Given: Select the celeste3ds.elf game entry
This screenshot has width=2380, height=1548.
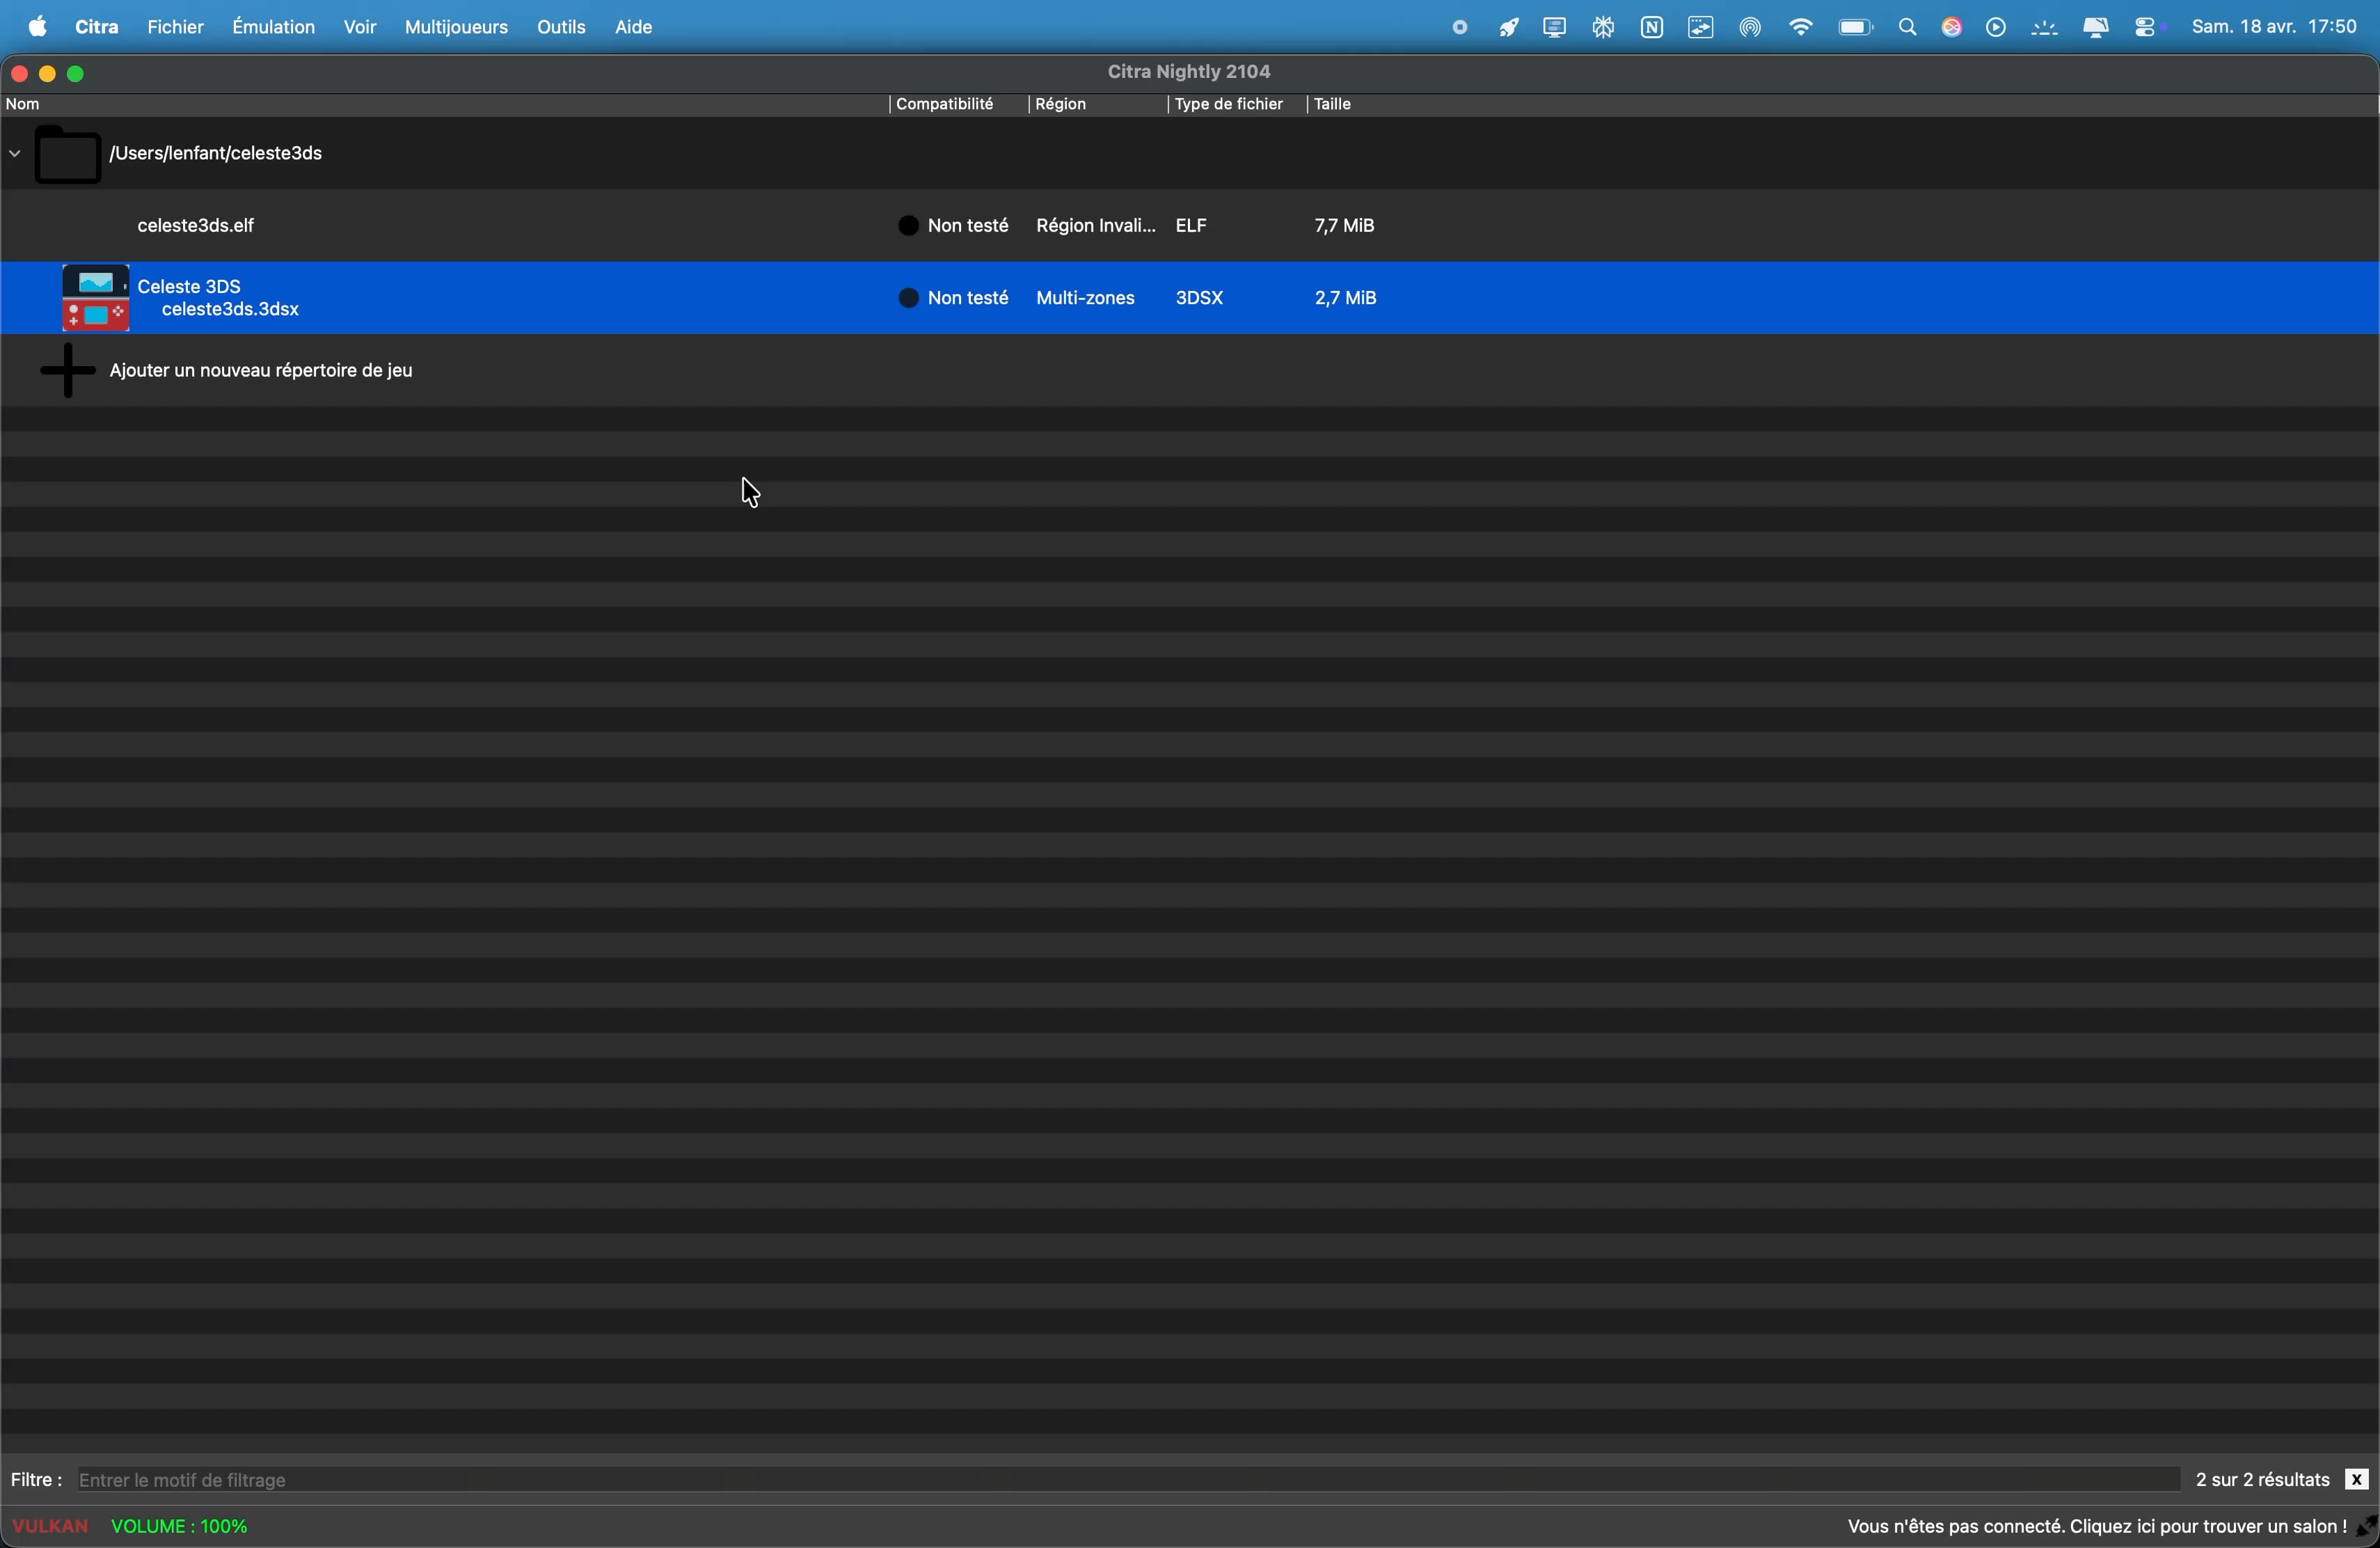Looking at the screenshot, I should (197, 226).
